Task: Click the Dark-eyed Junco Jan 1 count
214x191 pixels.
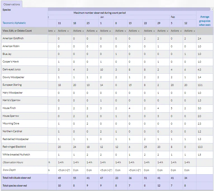Action: click(x=101, y=69)
